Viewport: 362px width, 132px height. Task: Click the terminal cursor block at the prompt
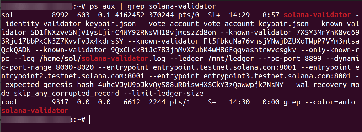[x=92, y=119]
